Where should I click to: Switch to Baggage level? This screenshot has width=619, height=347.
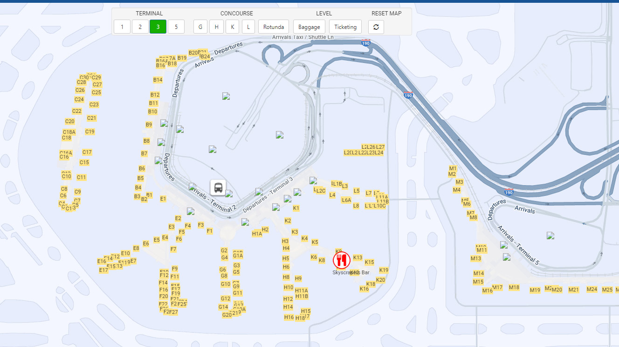point(309,27)
